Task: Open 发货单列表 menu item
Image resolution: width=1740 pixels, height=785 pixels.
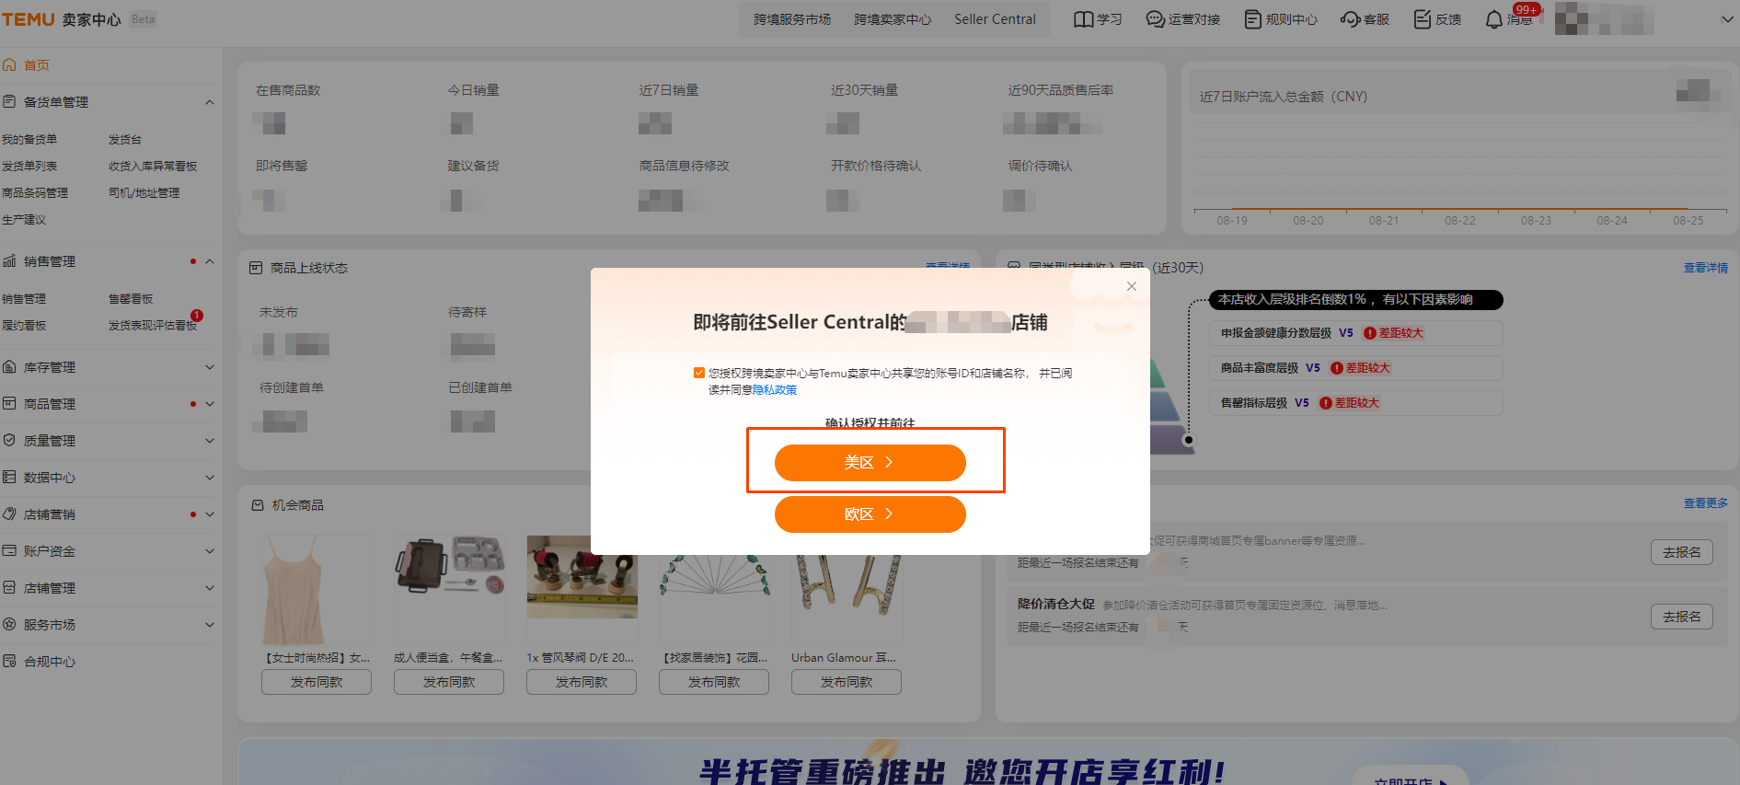Action: [29, 167]
